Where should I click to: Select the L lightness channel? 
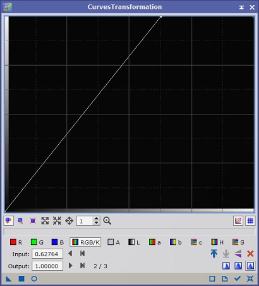click(x=134, y=242)
